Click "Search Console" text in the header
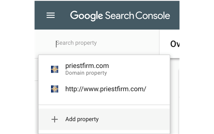The image size is (214, 134). (137, 15)
